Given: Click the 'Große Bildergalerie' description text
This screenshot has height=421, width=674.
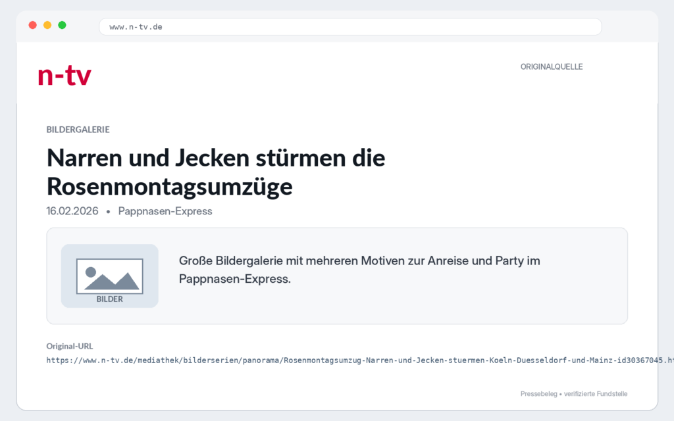Looking at the screenshot, I should (359, 270).
